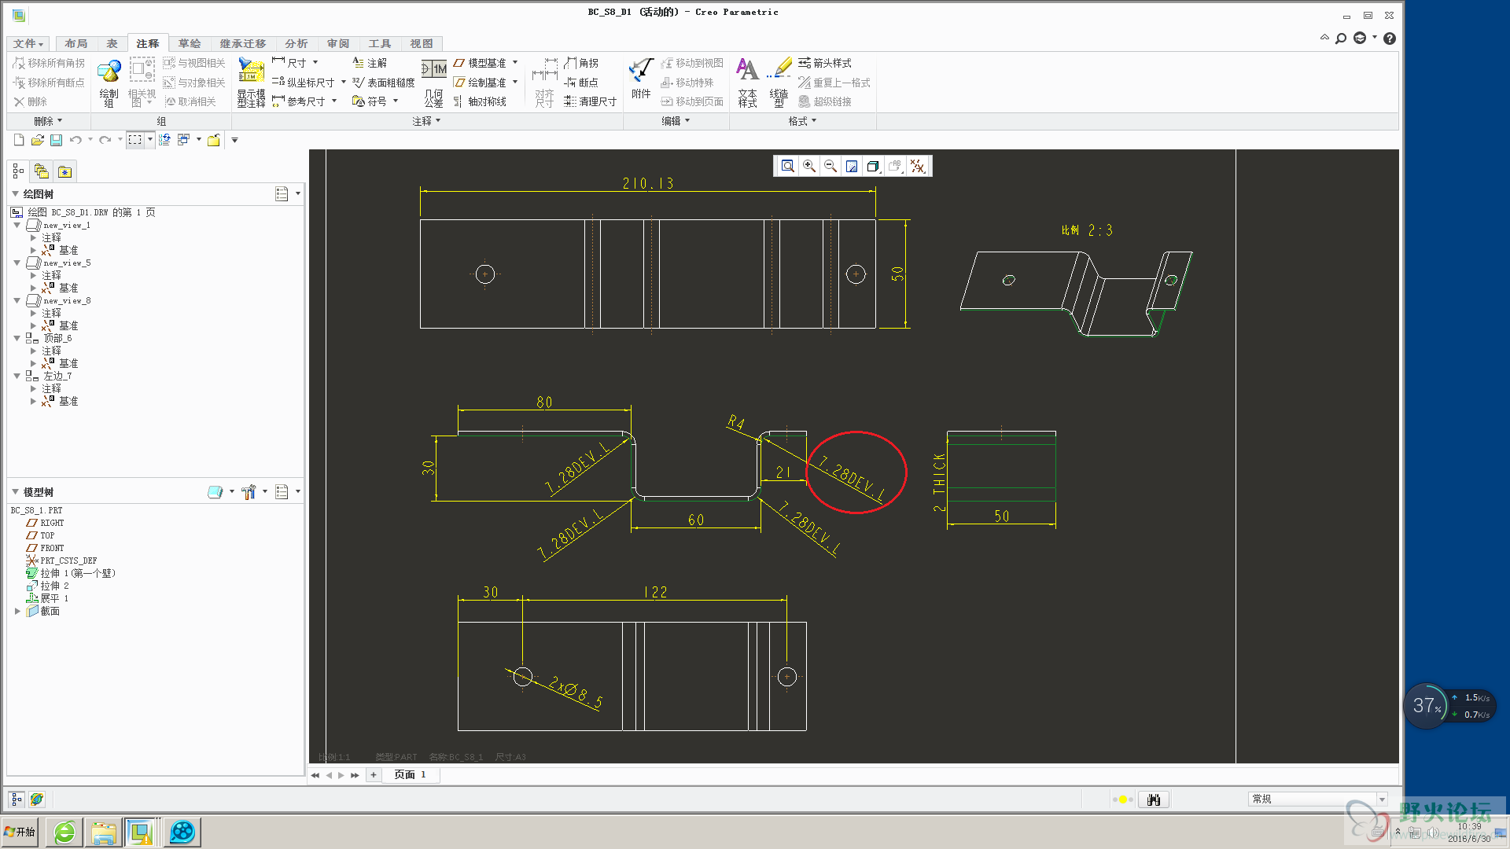Toggle the favorites tab icon in navigator

[x=64, y=171]
